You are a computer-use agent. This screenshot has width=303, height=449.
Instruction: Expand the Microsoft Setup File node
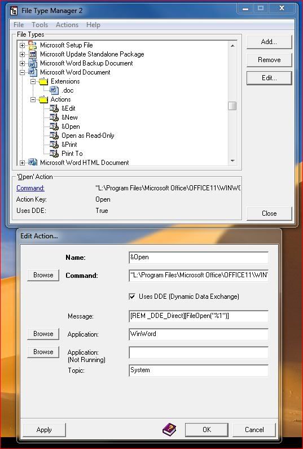(23, 45)
